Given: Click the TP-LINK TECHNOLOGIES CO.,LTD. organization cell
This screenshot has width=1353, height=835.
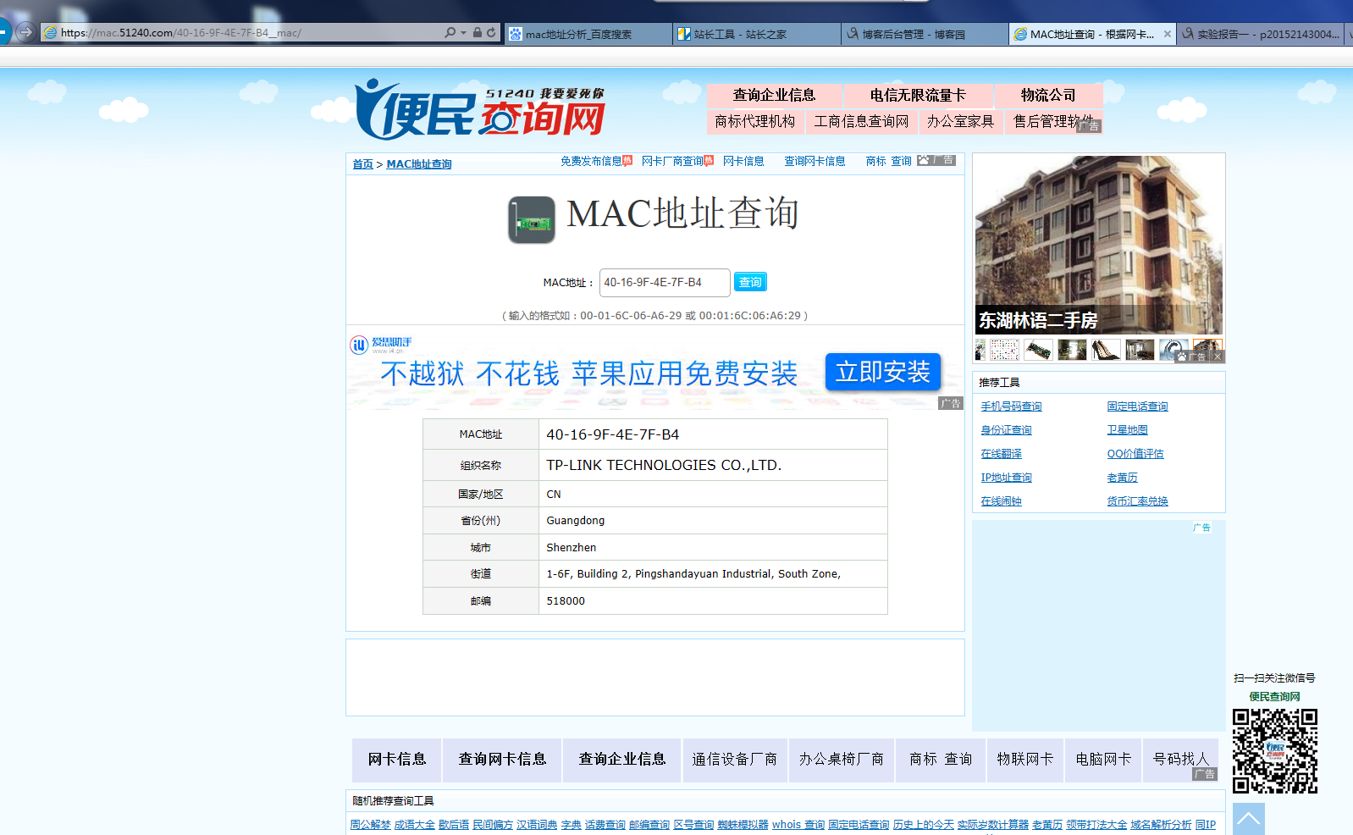Looking at the screenshot, I should 713,465.
